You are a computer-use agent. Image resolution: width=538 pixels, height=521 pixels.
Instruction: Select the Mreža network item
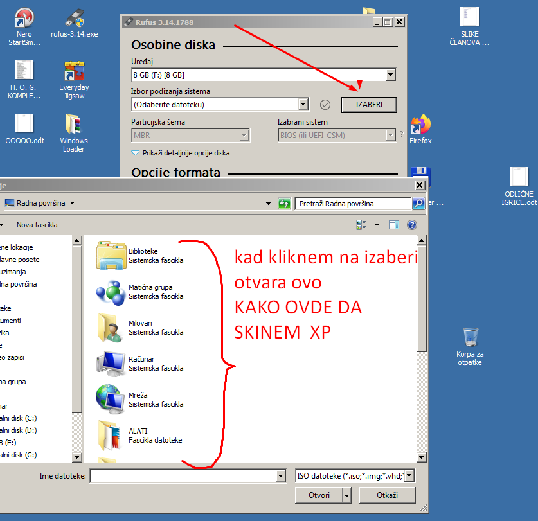[x=141, y=400]
